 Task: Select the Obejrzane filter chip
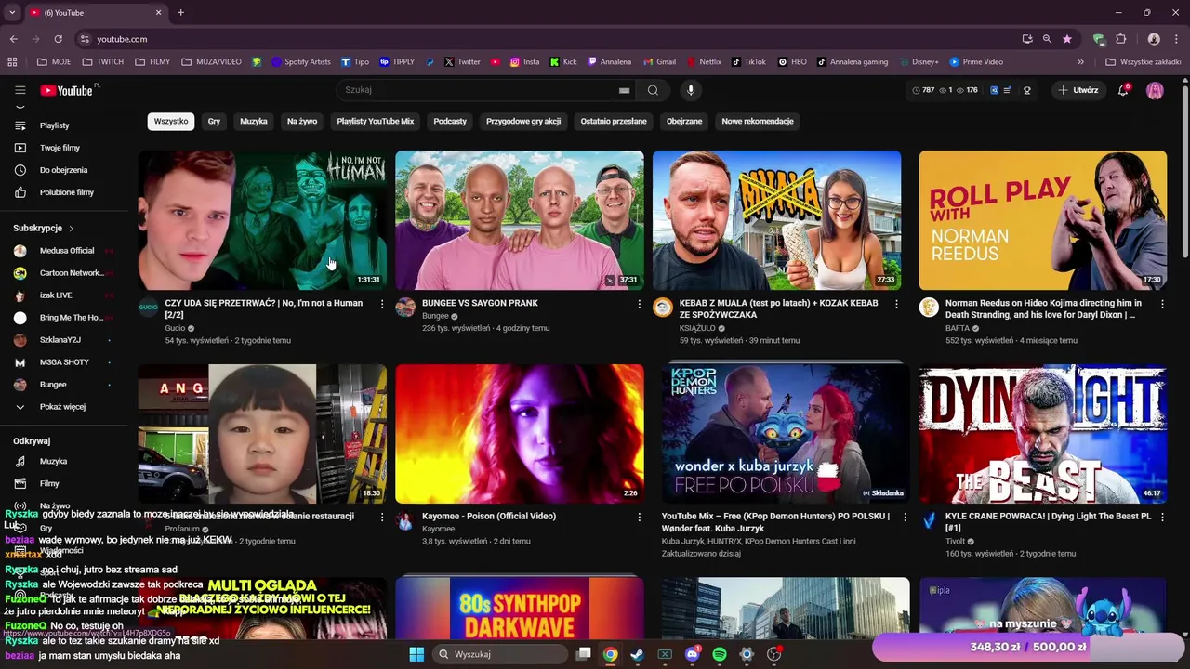(x=684, y=121)
